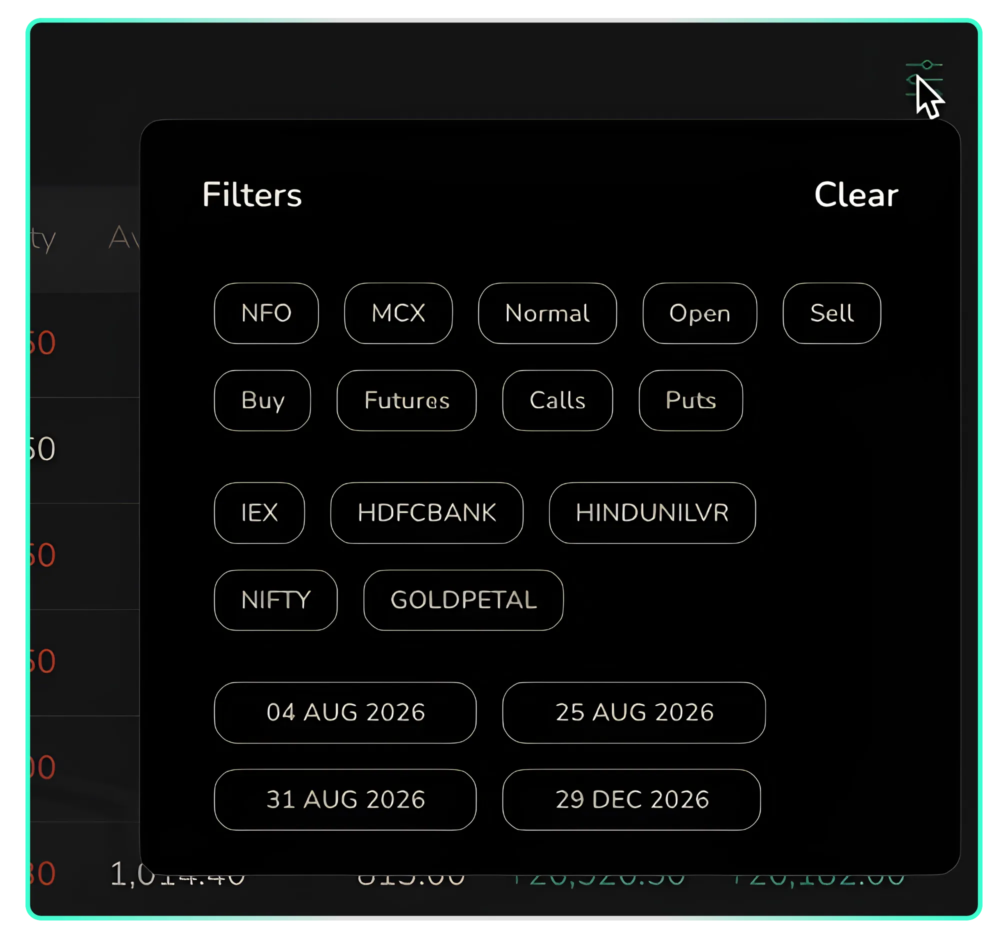Select the 31 AUG 2026 expiry
This screenshot has height=933, width=999.
tap(345, 799)
